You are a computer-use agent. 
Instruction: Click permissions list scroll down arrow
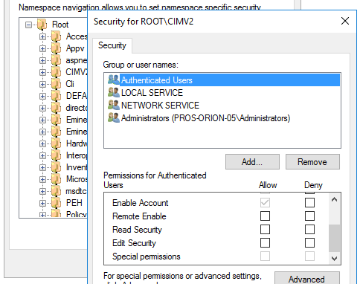click(x=334, y=259)
